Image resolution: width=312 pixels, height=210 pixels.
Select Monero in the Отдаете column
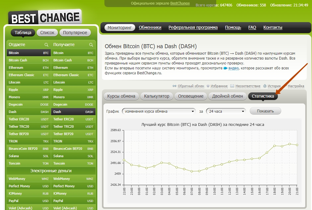click(x=29, y=97)
